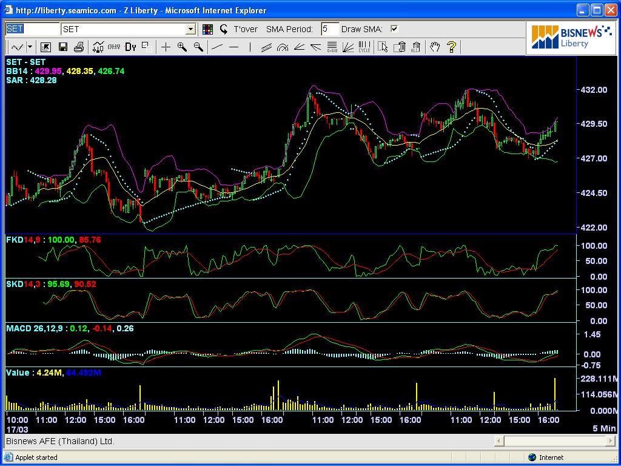Click the FKD14,9 indicator label

pos(22,240)
